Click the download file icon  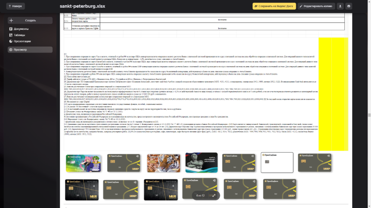[x=340, y=6]
